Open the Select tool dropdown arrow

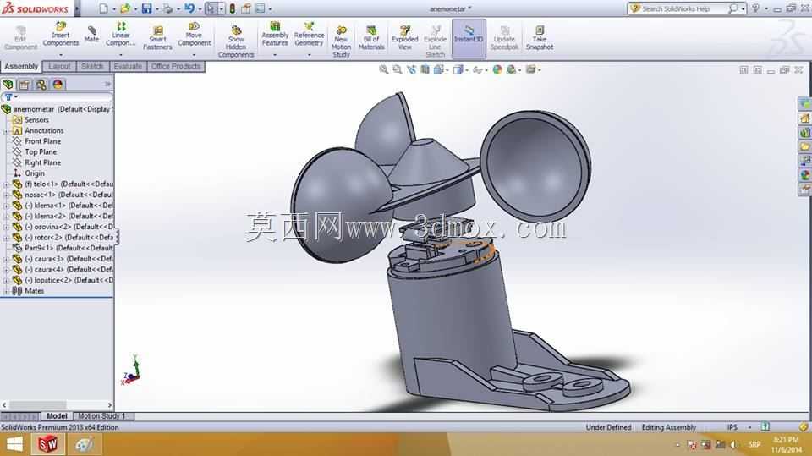221,8
